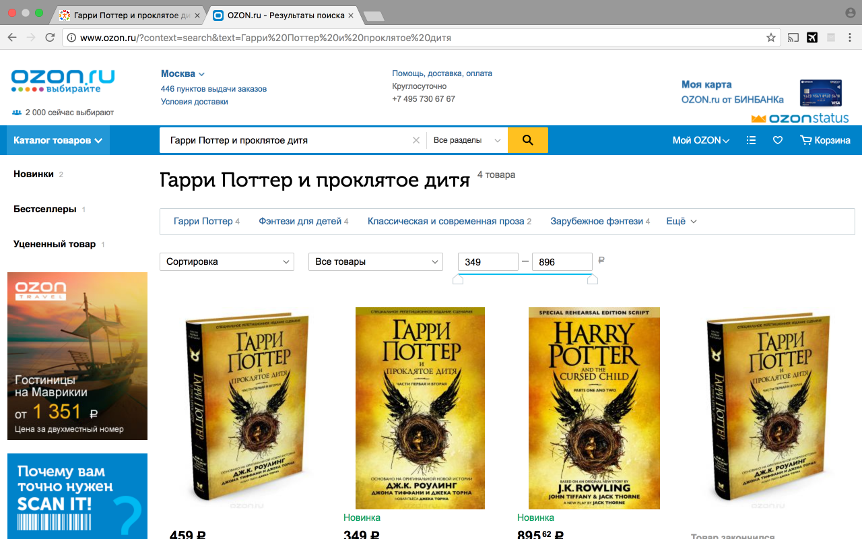
Task: Bookmark this page with the star icon
Action: point(771,38)
